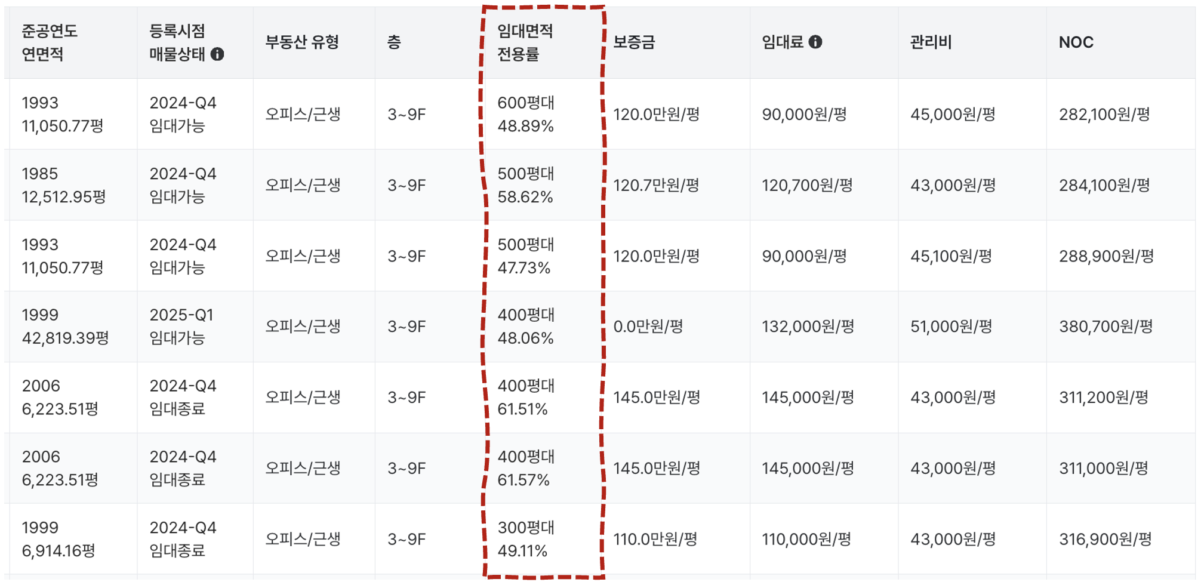Click the 600평대 48.89% cell
This screenshot has width=1201, height=585.
click(525, 114)
